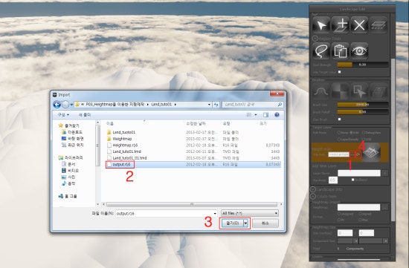Image resolution: width=409 pixels, height=268 pixels.
Task: Choose the signed format radio button
Action: 360,214
